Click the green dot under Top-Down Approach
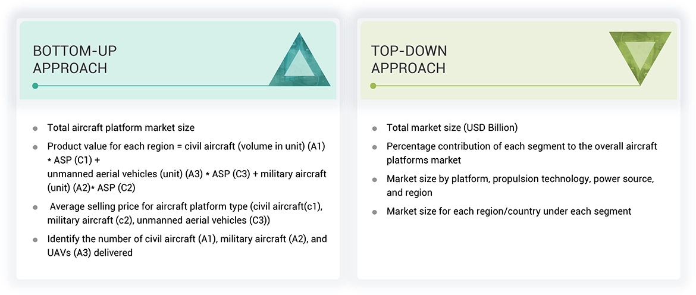696x295 pixels. tap(374, 86)
